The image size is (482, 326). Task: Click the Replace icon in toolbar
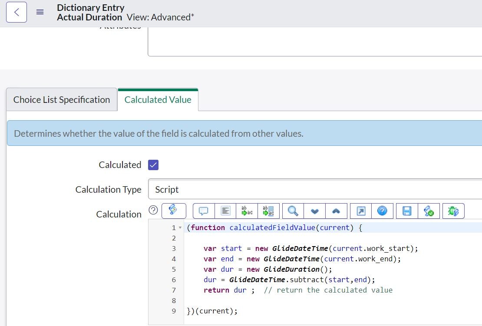click(247, 211)
